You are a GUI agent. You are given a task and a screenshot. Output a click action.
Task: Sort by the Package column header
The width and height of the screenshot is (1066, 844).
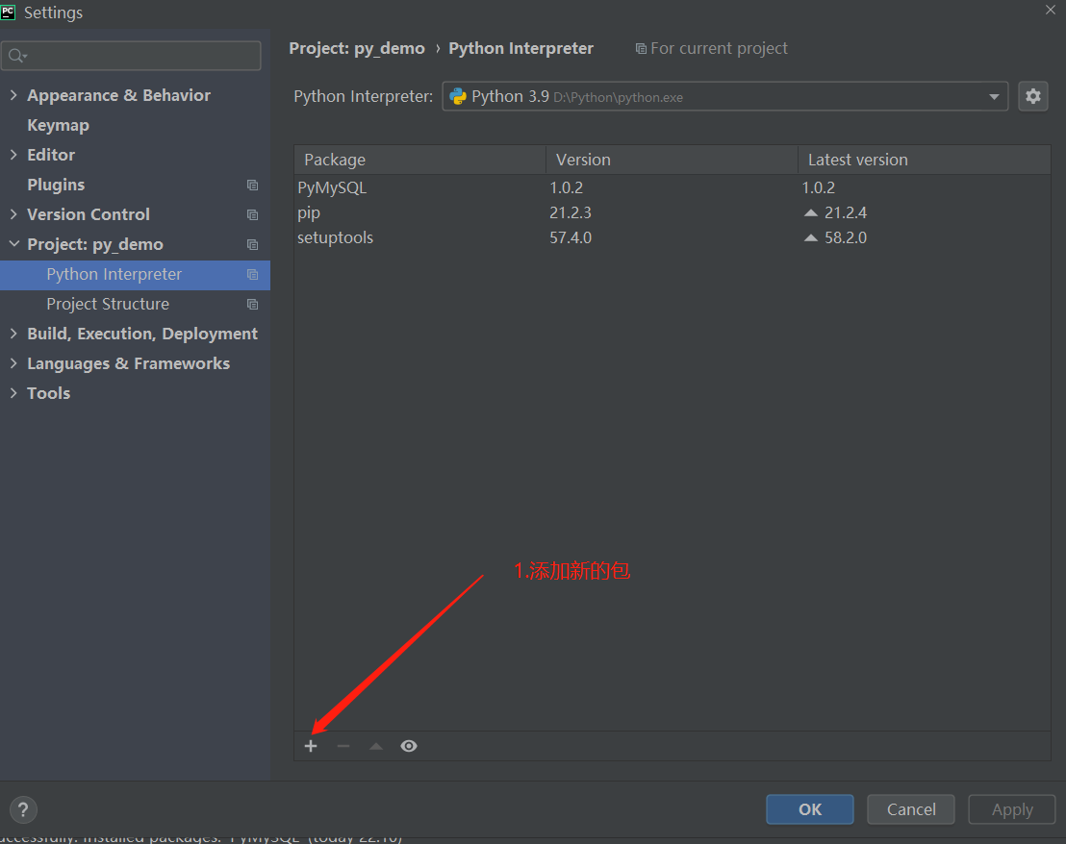(x=419, y=160)
